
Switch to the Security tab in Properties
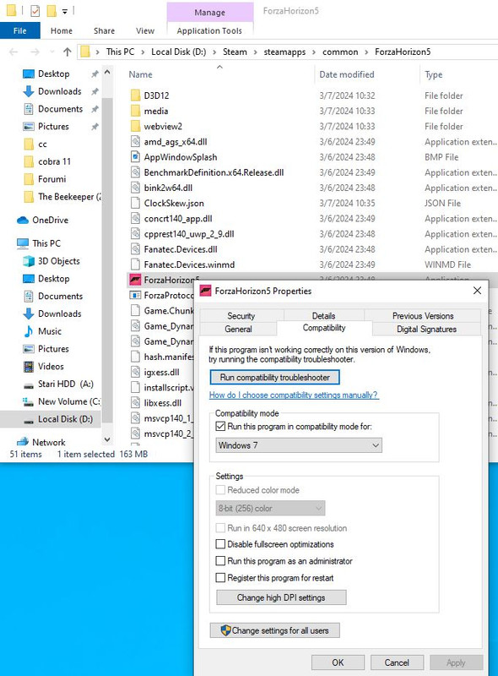[x=241, y=315]
